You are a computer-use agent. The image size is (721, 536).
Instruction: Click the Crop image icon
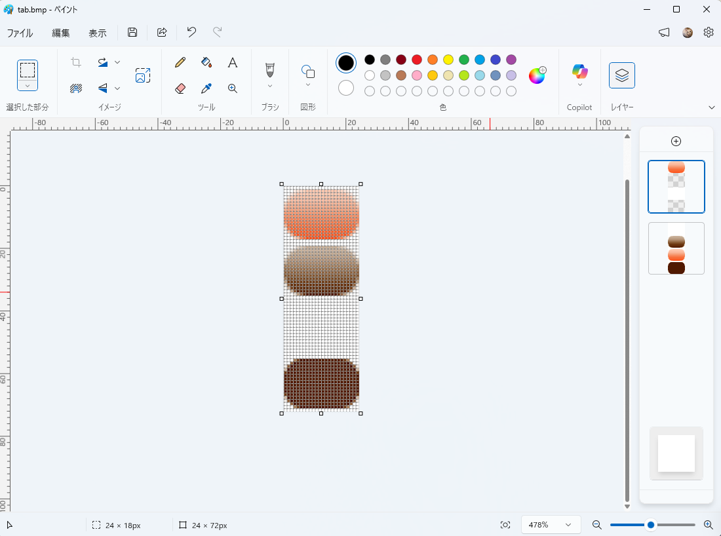coord(76,63)
